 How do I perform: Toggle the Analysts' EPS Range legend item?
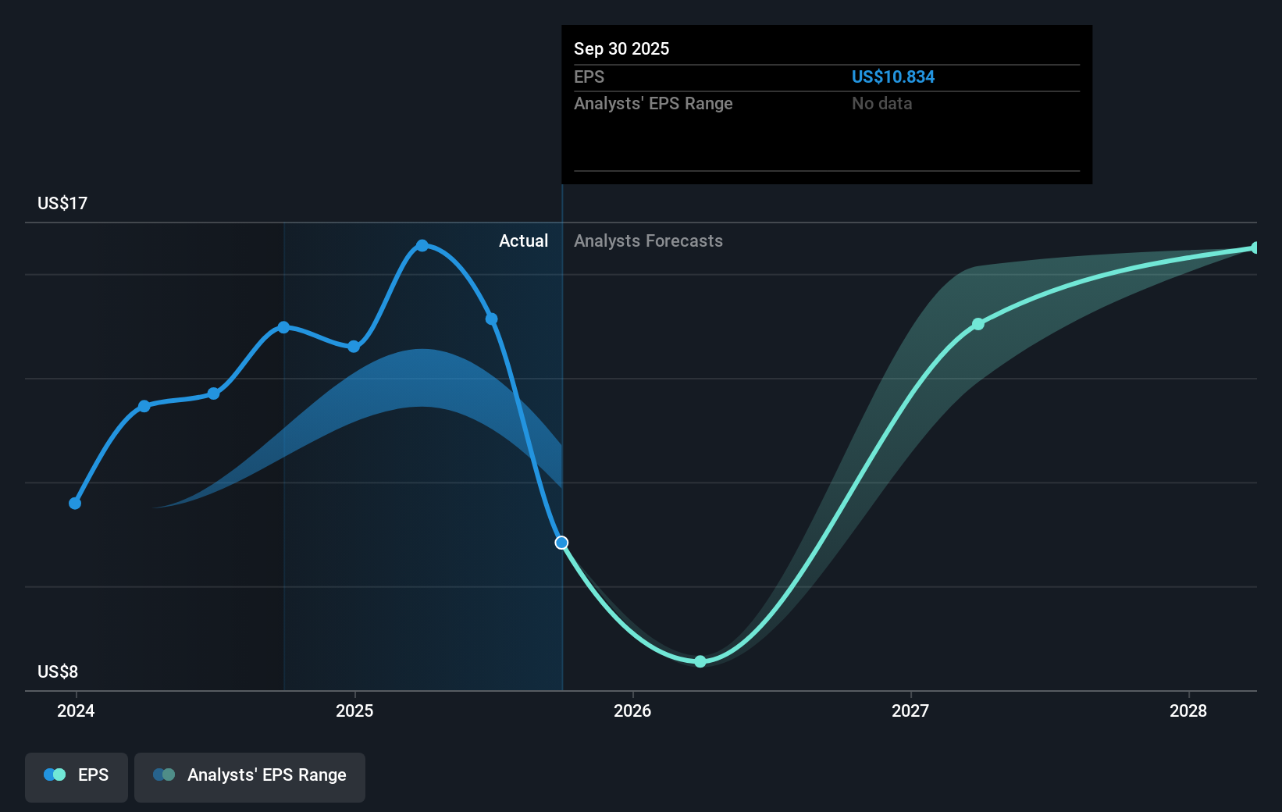[250, 776]
